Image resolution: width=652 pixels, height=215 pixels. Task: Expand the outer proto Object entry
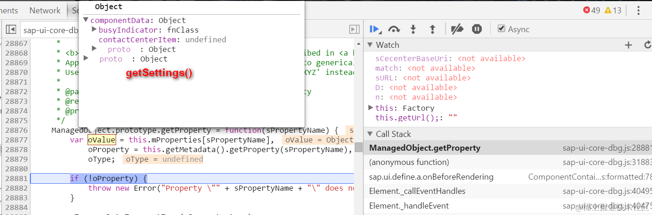click(86, 58)
